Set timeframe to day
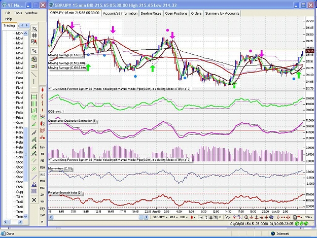This screenshot has height=238, width=317. (43, 208)
